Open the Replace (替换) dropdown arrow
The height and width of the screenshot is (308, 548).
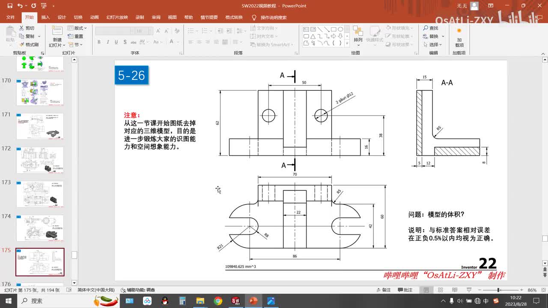coord(443,36)
